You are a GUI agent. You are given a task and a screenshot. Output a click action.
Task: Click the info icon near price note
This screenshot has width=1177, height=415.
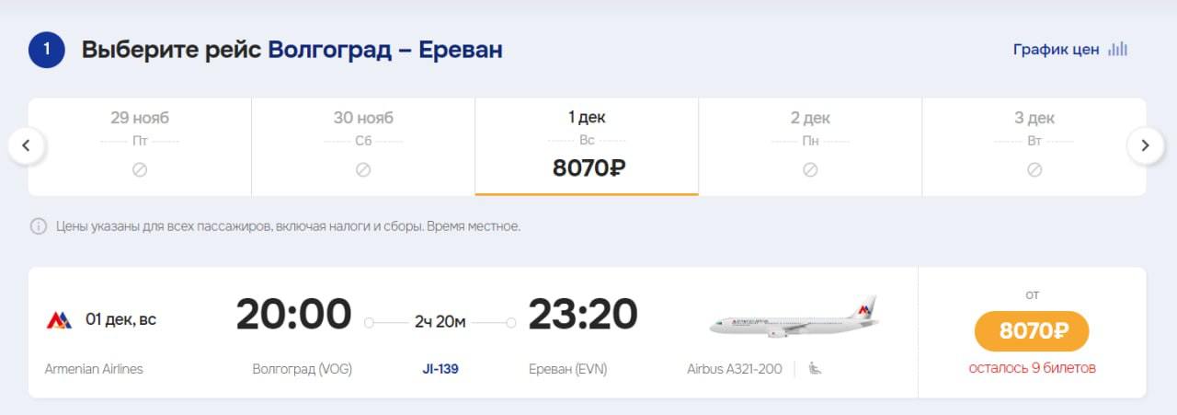point(39,226)
